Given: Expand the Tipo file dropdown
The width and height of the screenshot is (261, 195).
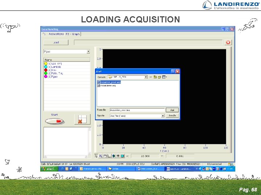Looking at the screenshot, I should coord(163,116).
